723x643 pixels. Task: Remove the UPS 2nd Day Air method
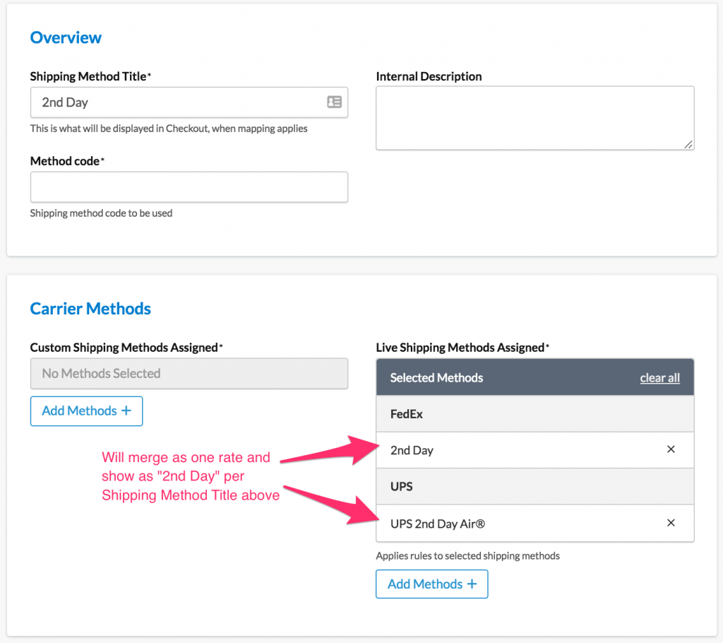coord(671,523)
